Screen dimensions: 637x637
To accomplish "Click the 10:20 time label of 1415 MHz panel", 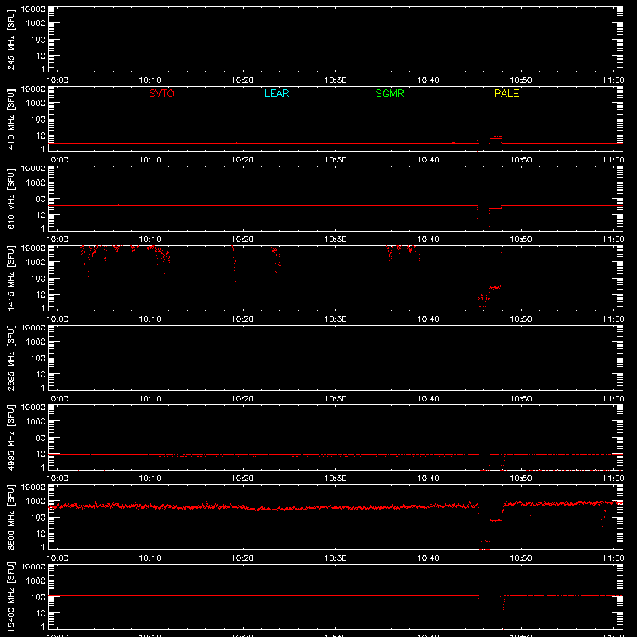I will coord(243,319).
